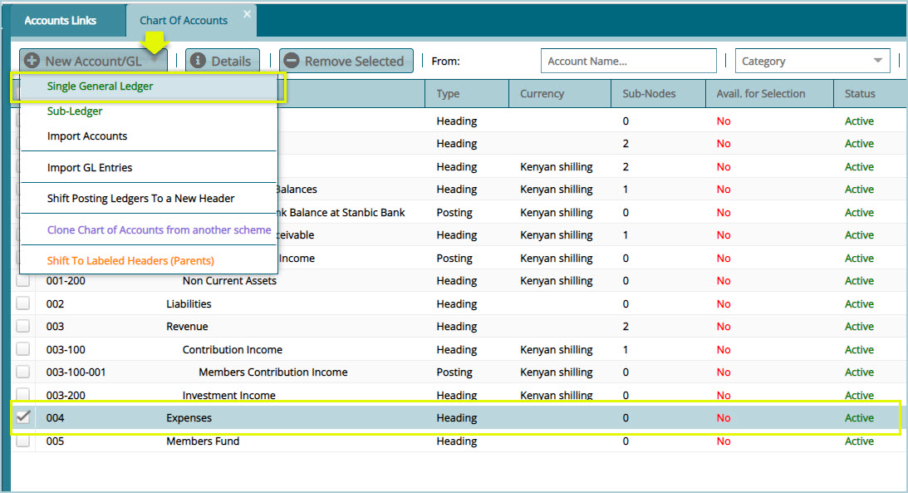Click the Avail. for Selection column header

pos(769,93)
